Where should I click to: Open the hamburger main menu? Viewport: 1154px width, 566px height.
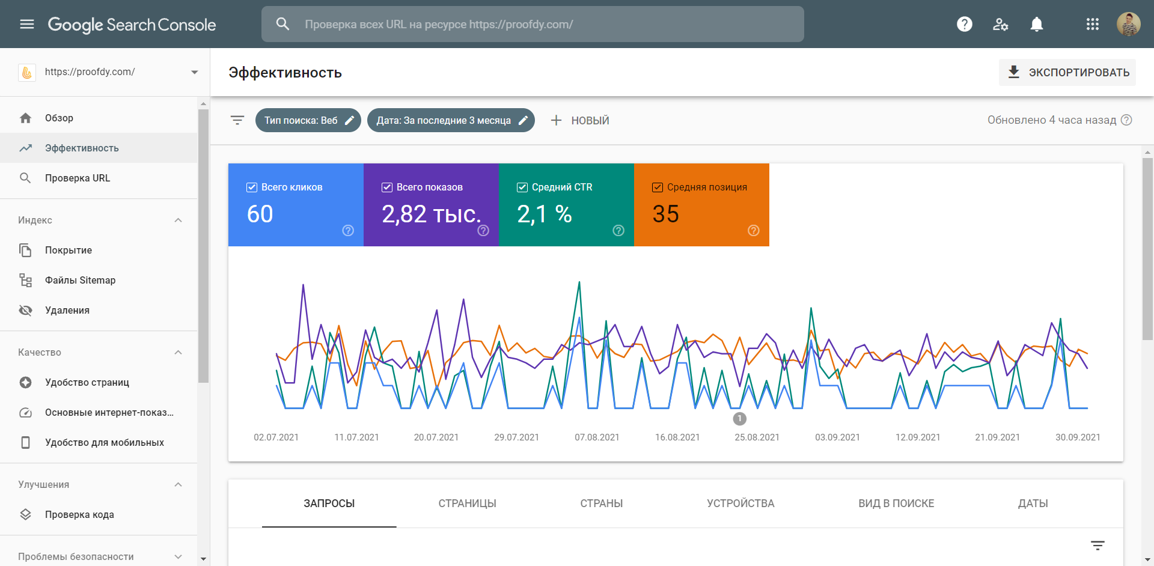pyautogui.click(x=27, y=24)
